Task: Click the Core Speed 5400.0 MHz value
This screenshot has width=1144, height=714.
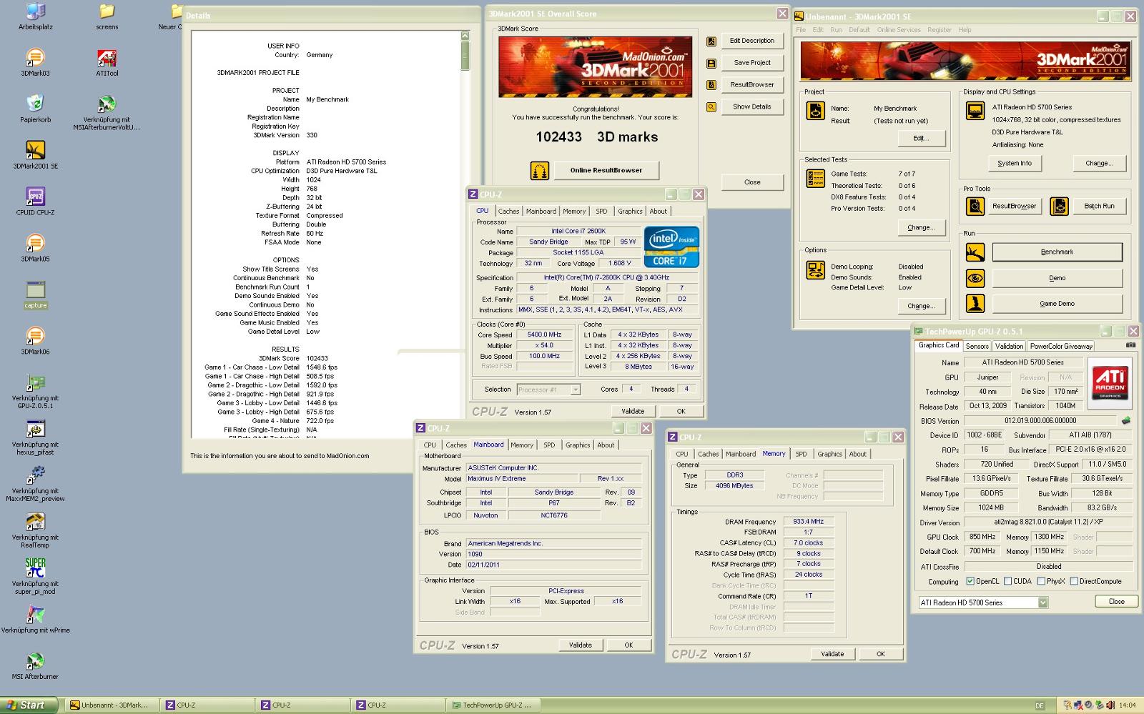Action: click(x=544, y=334)
